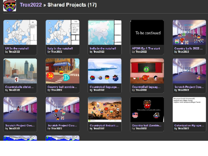Open the red-curtain stage CountryBall laguag... thumbnail
Screen dimensions: 208x156
(147, 71)
